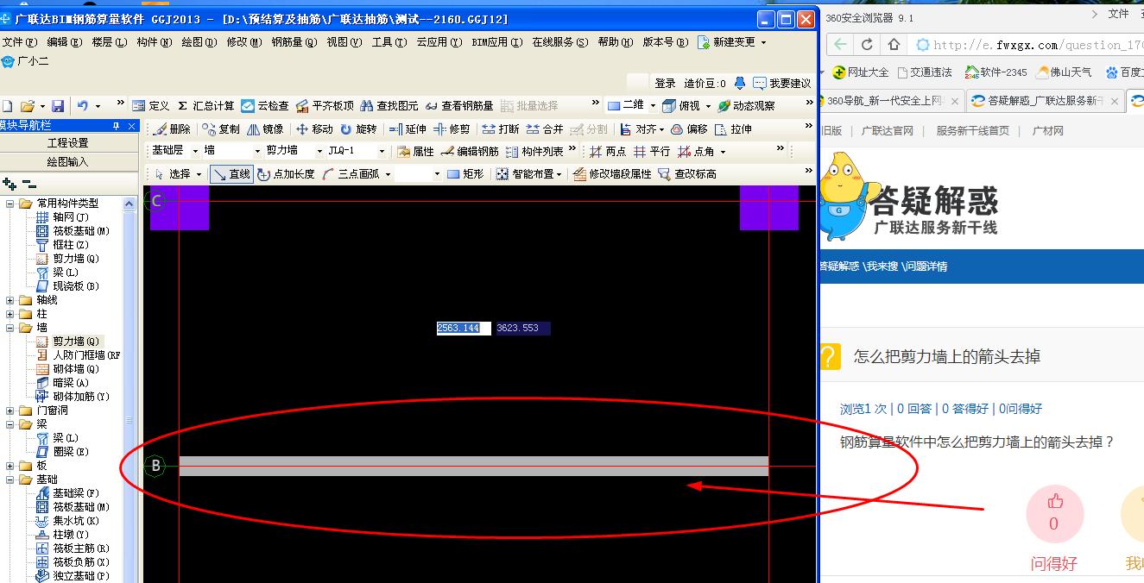
Task: Select the 修剪 trim tool
Action: [x=452, y=129]
